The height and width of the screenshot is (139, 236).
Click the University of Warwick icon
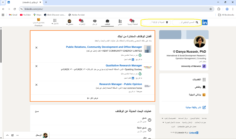point(204,66)
